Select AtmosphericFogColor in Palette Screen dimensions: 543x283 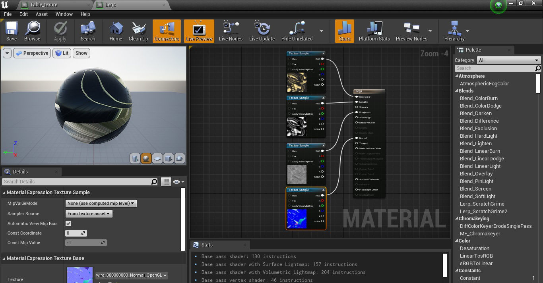[484, 84]
